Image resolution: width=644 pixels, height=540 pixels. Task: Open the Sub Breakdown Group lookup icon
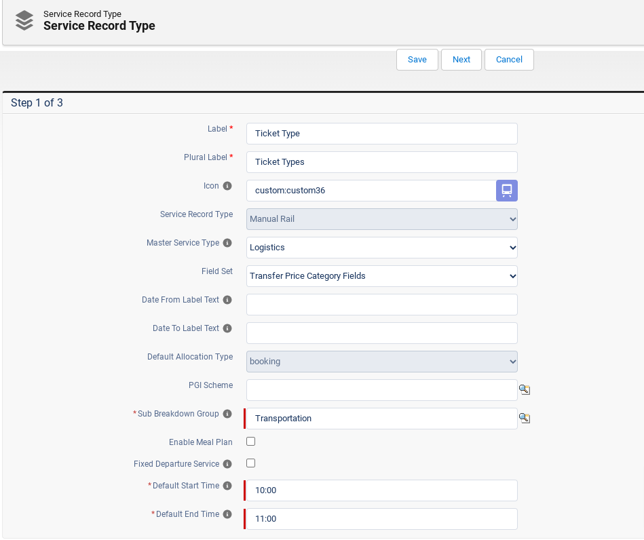[524, 418]
